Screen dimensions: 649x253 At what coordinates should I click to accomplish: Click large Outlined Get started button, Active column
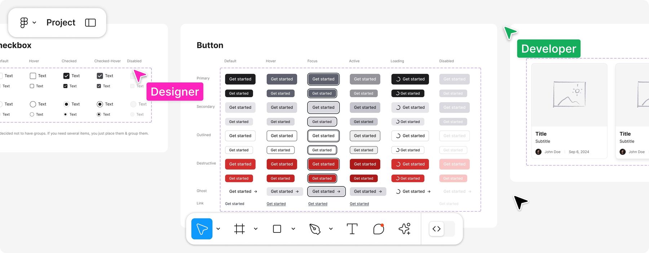[365, 136]
